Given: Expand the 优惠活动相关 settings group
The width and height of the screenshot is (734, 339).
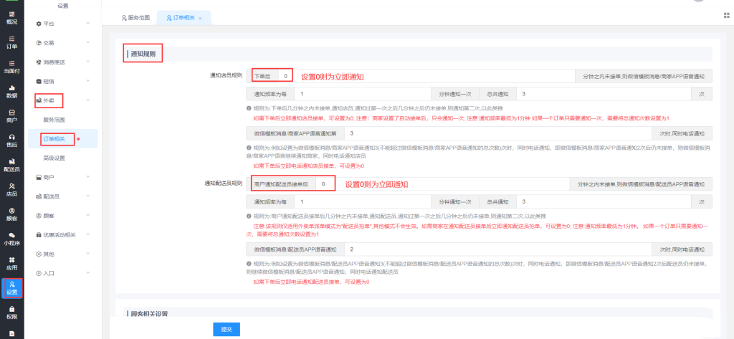Looking at the screenshot, I should click(62, 234).
